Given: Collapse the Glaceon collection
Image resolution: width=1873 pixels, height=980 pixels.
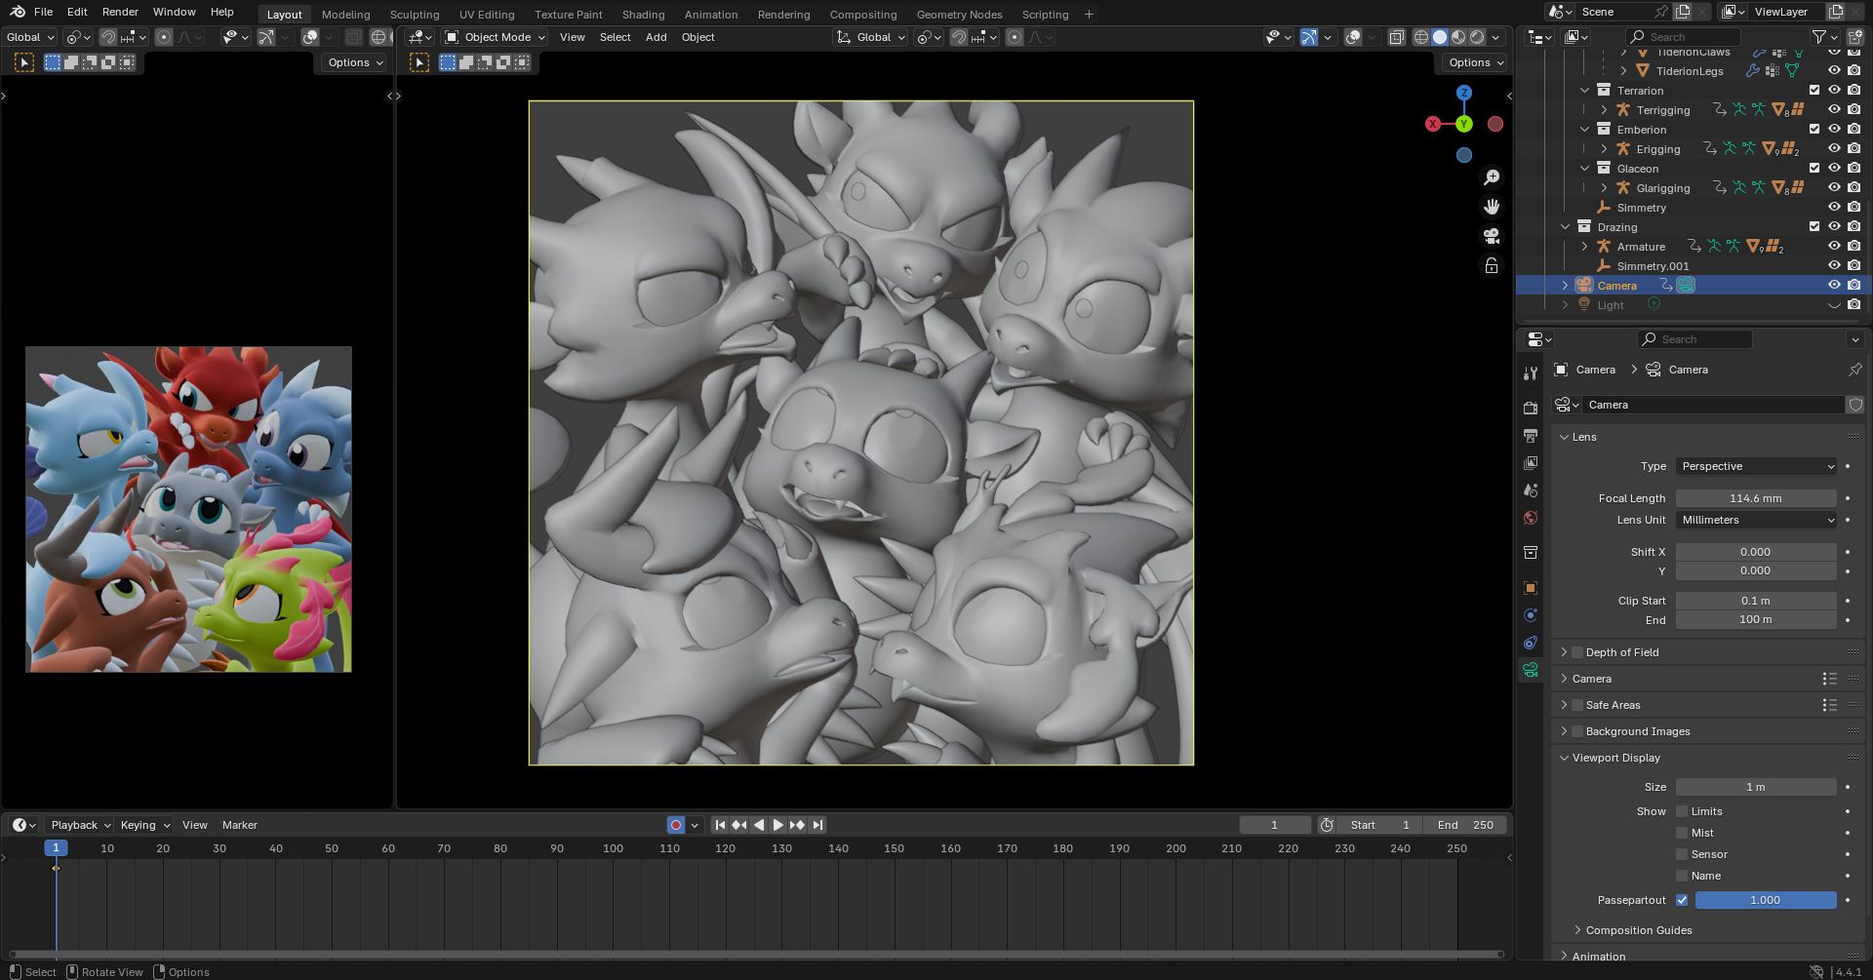Looking at the screenshot, I should [1585, 168].
